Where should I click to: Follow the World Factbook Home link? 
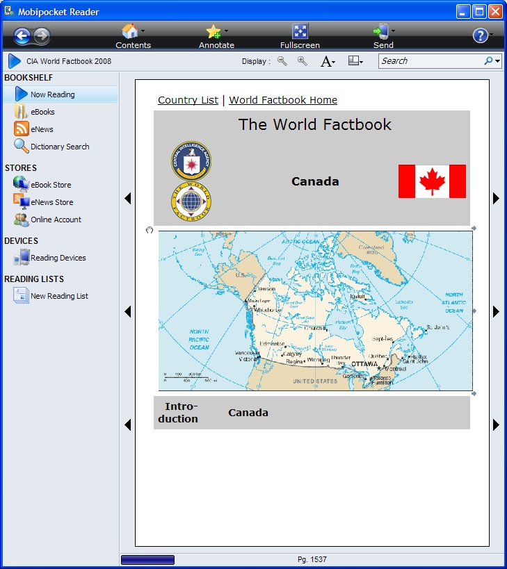tap(283, 100)
